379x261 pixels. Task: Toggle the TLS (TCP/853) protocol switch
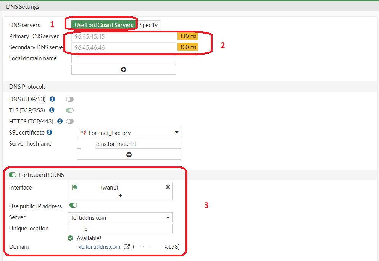[x=70, y=110]
